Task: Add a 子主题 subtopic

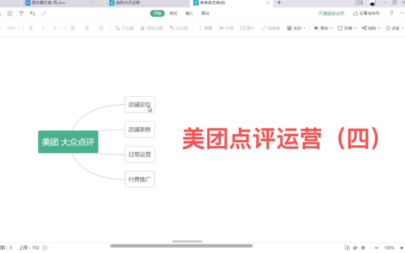Action: click(124, 28)
